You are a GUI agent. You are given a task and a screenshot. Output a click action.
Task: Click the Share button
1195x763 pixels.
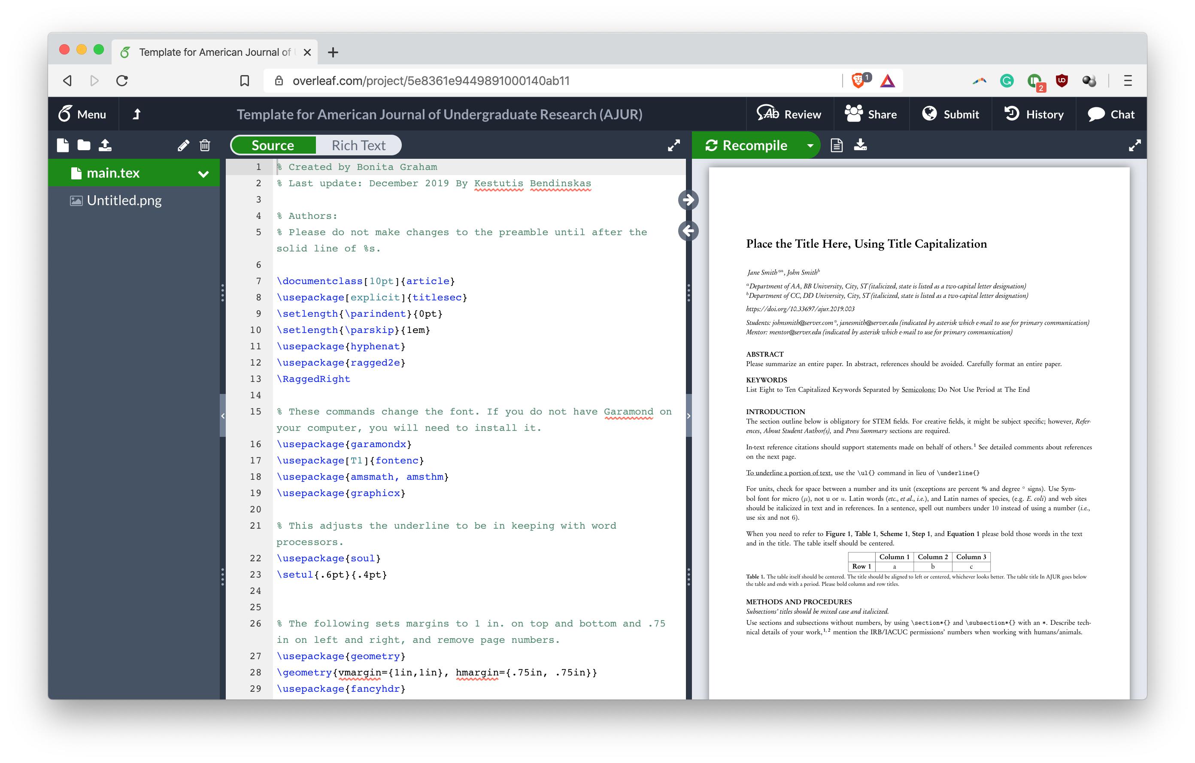871,114
